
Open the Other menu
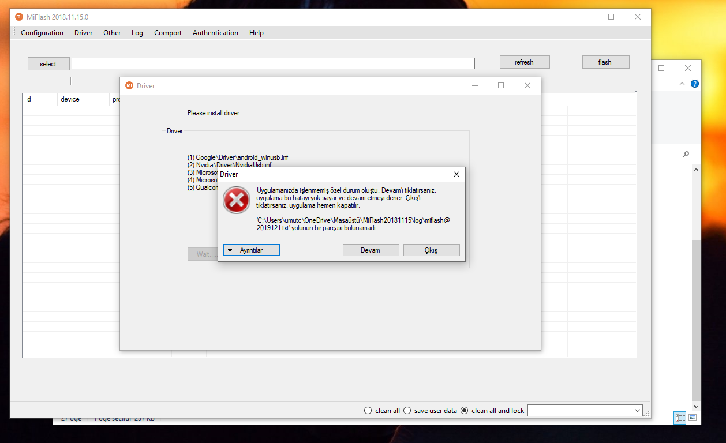click(x=112, y=33)
